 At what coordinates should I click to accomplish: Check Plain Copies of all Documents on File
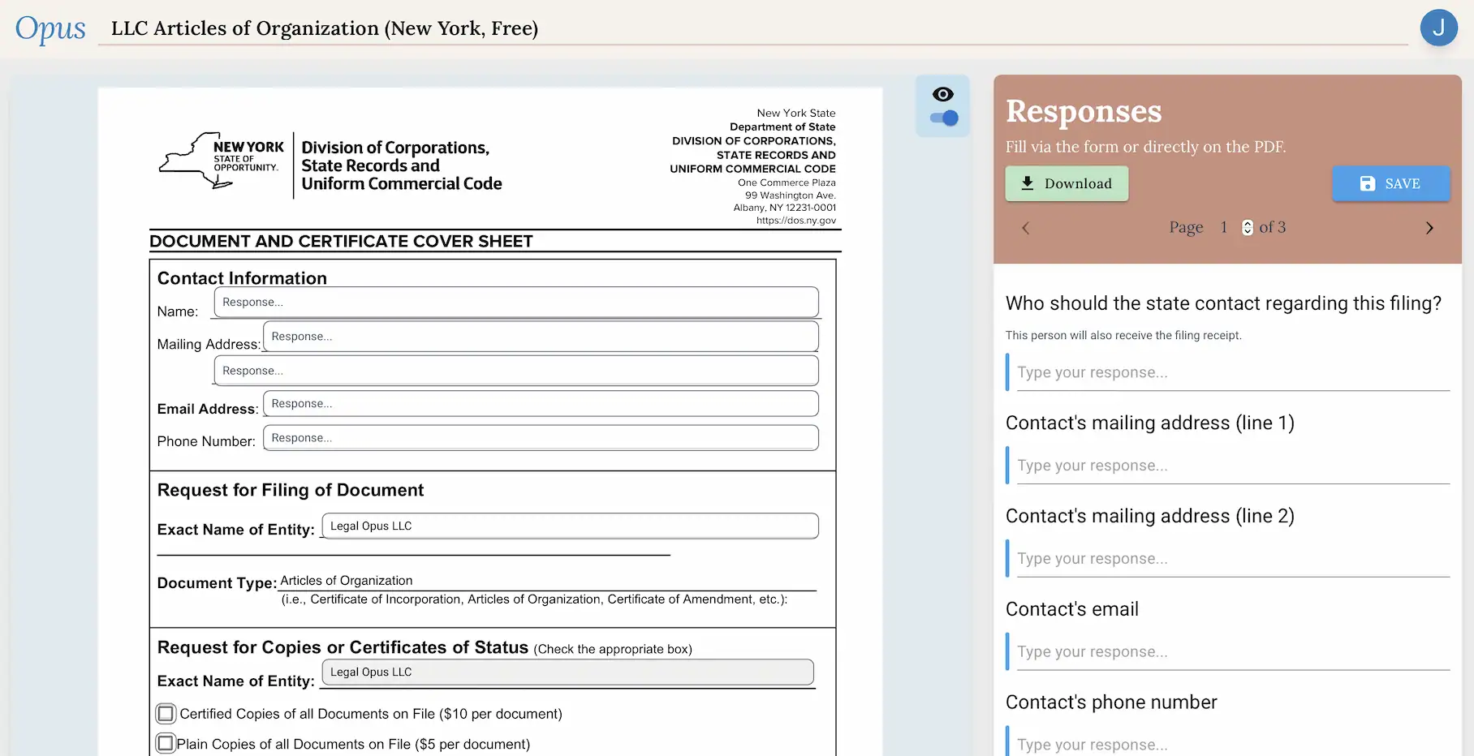pos(166,741)
